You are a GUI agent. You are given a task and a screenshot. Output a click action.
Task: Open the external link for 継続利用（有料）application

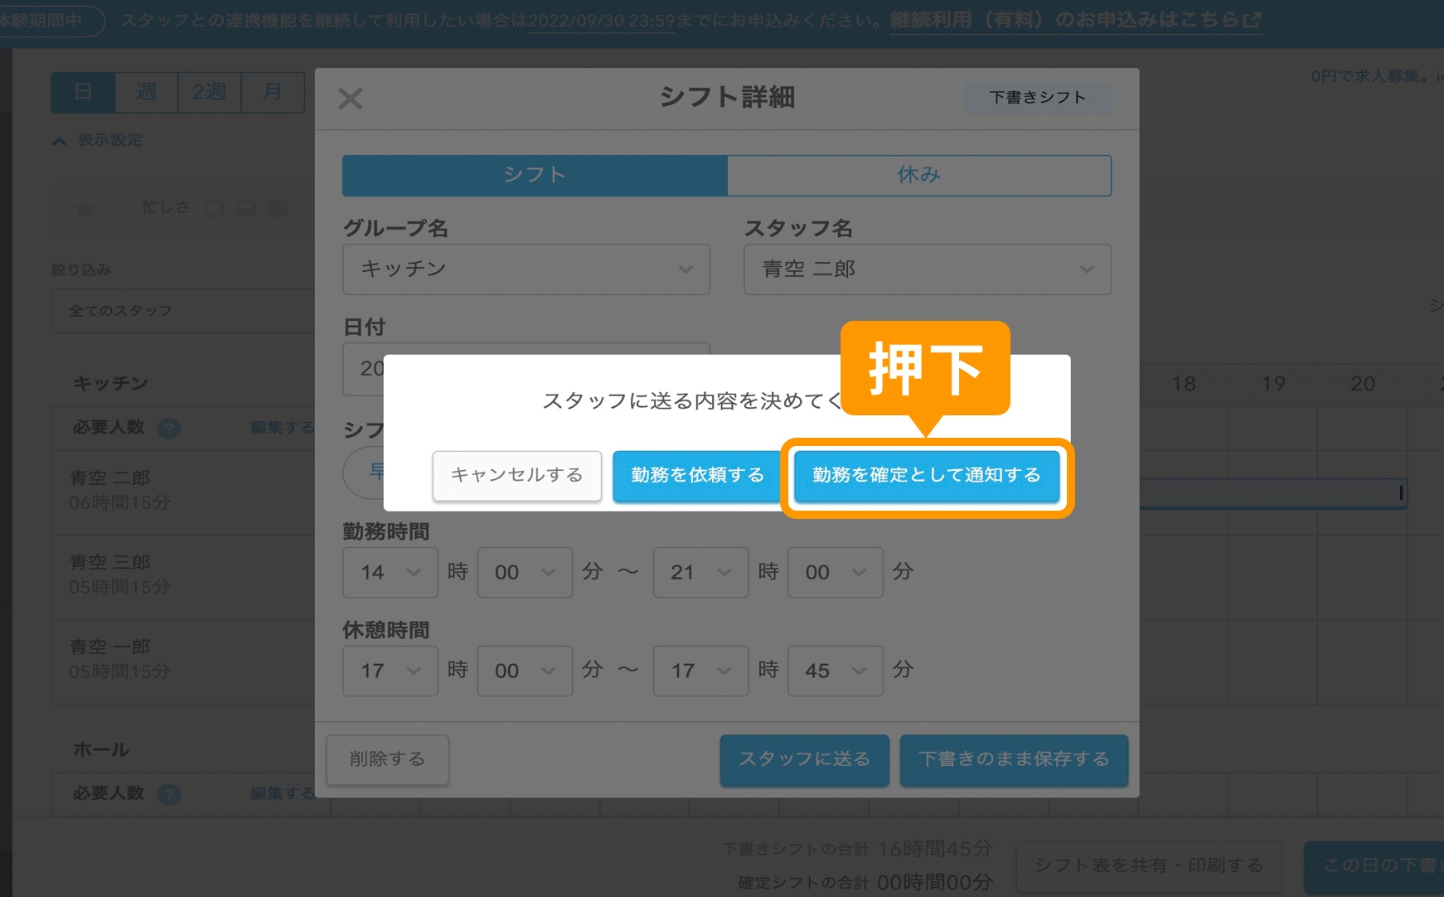point(1074,20)
